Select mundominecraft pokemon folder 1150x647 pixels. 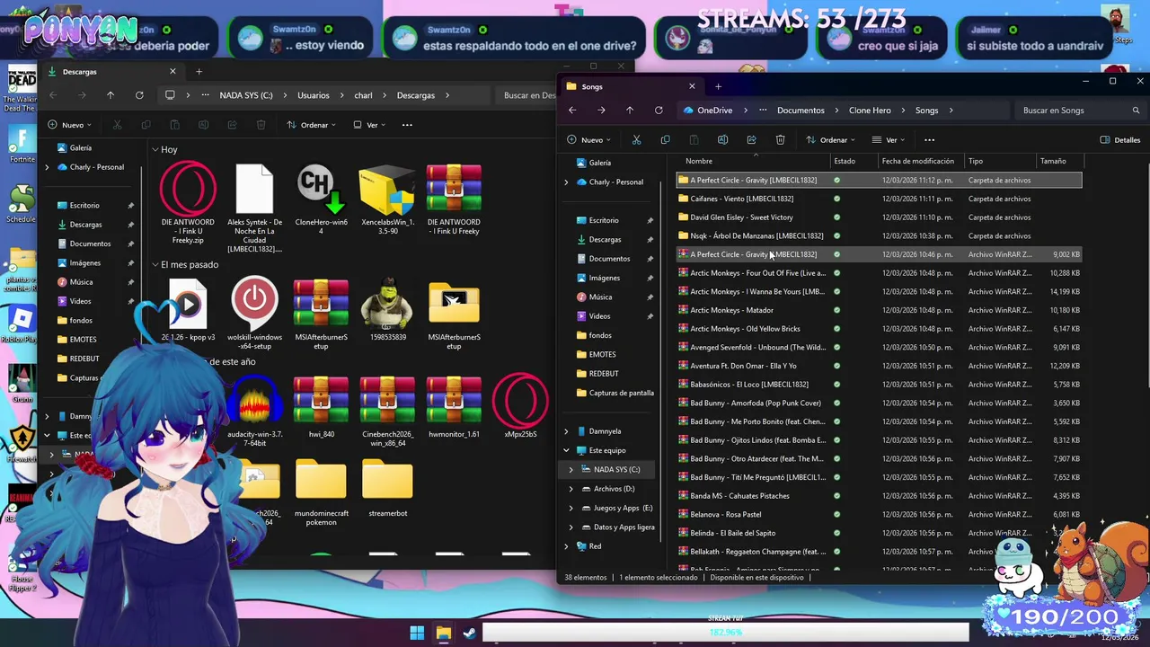[x=321, y=493]
